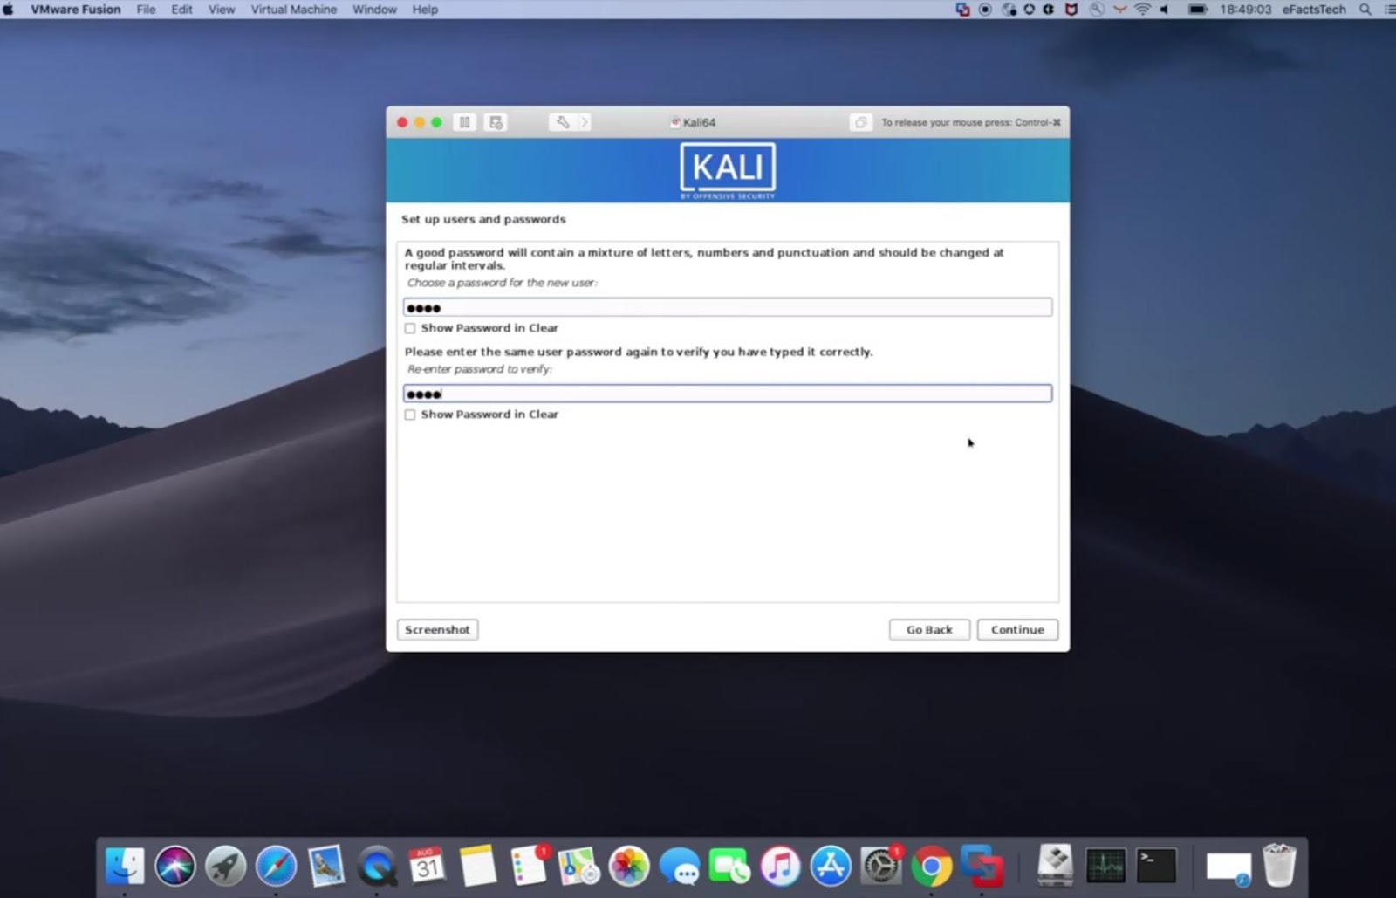Tick first Show Password in Clear checkbox

click(x=410, y=328)
